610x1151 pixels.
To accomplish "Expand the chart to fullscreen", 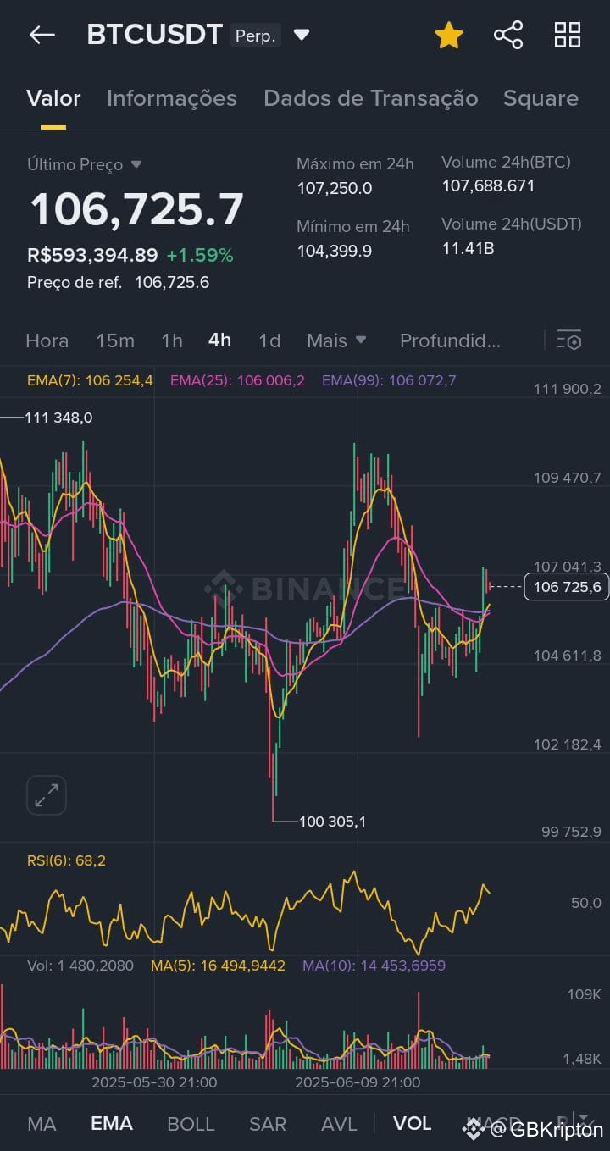I will (x=47, y=795).
